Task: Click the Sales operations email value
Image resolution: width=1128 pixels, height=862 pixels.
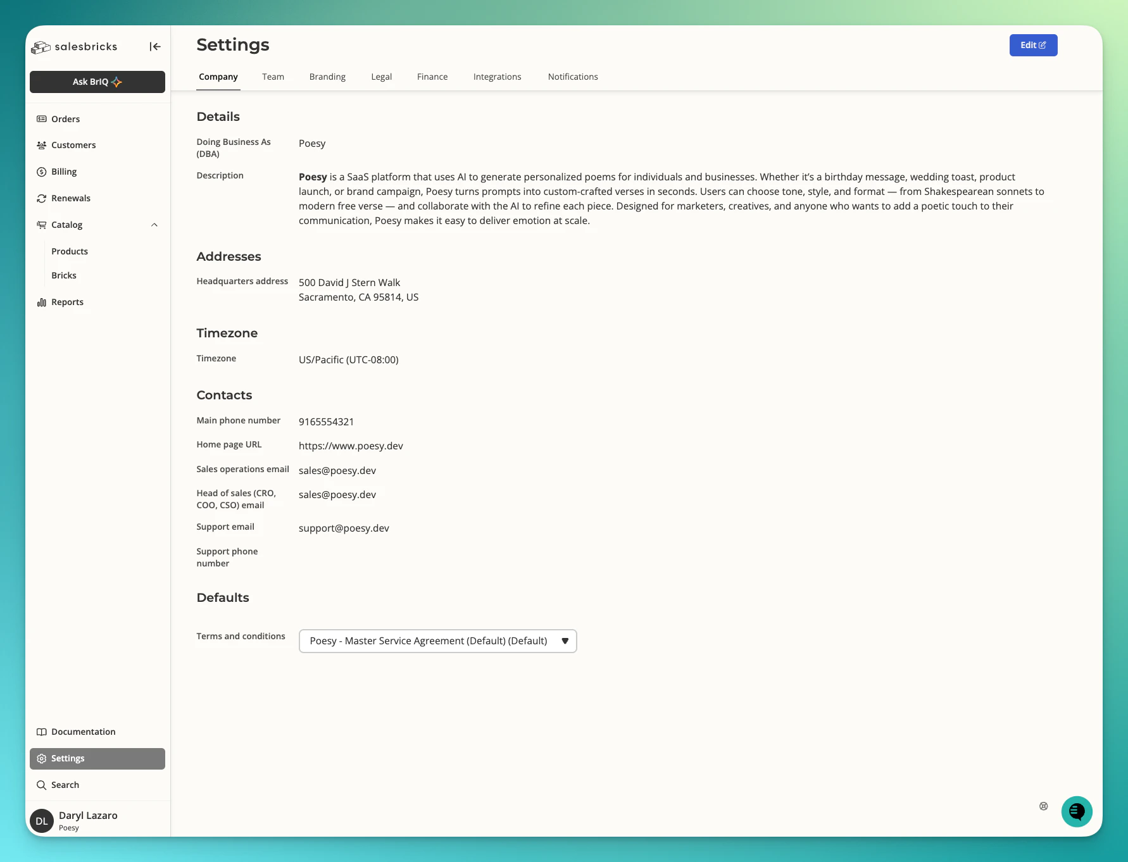Action: pos(337,471)
